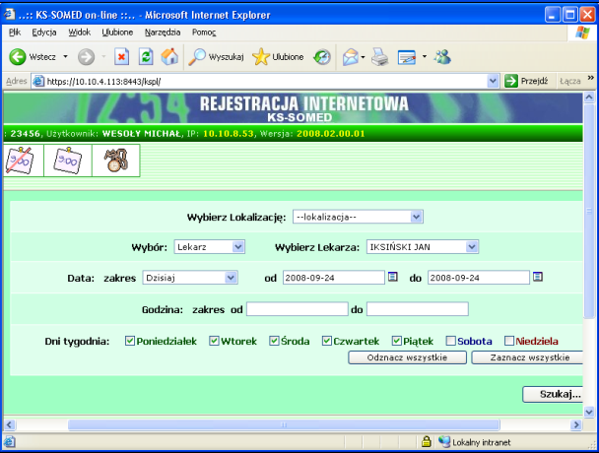599x453 pixels.
Task: Click the address URL field
Action: click(265, 81)
